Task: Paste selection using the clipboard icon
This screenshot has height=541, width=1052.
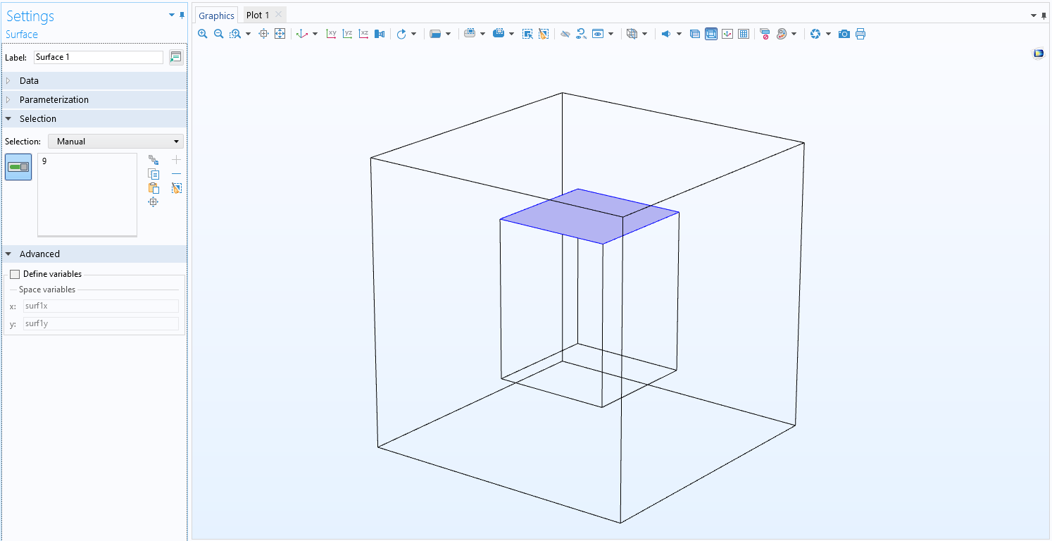Action: [154, 188]
